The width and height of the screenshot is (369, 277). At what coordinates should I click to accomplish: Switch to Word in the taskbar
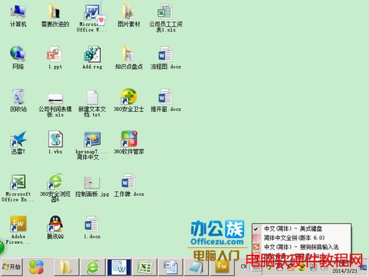(170, 267)
